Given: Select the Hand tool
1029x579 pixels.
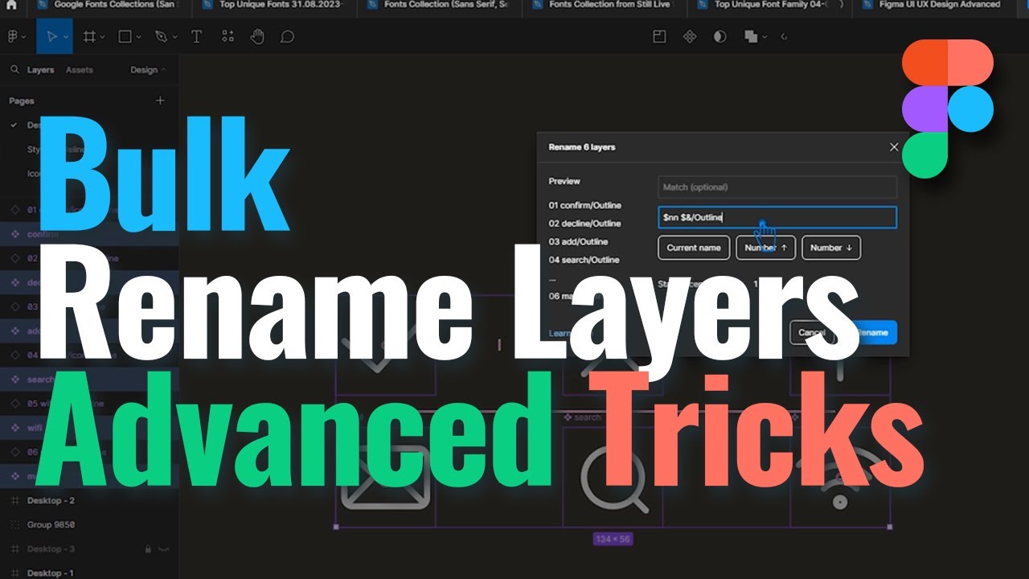Looking at the screenshot, I should 257,37.
